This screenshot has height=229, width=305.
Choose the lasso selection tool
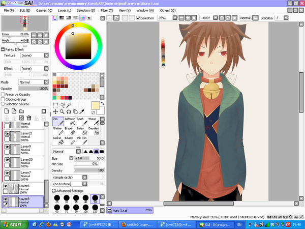(62, 105)
